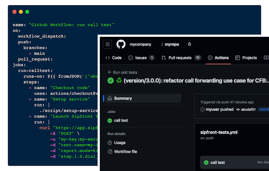Open the GitHub hamburger navigation menu

108,44
